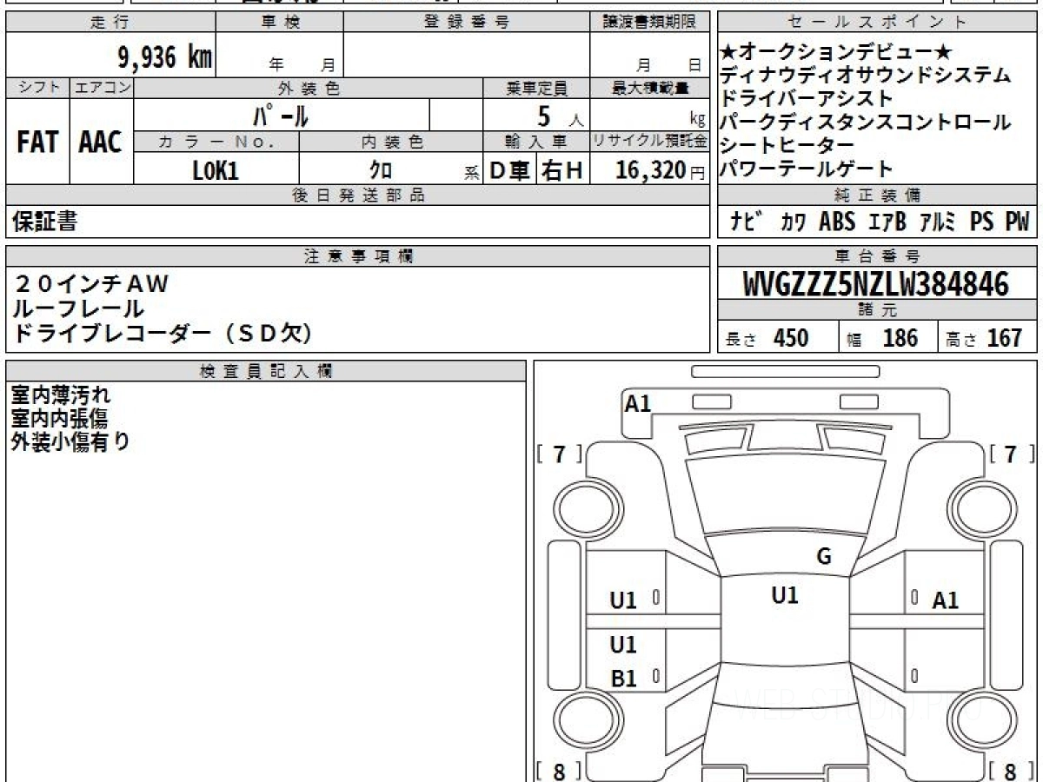Click the B1 mark on left rear door

624,679
